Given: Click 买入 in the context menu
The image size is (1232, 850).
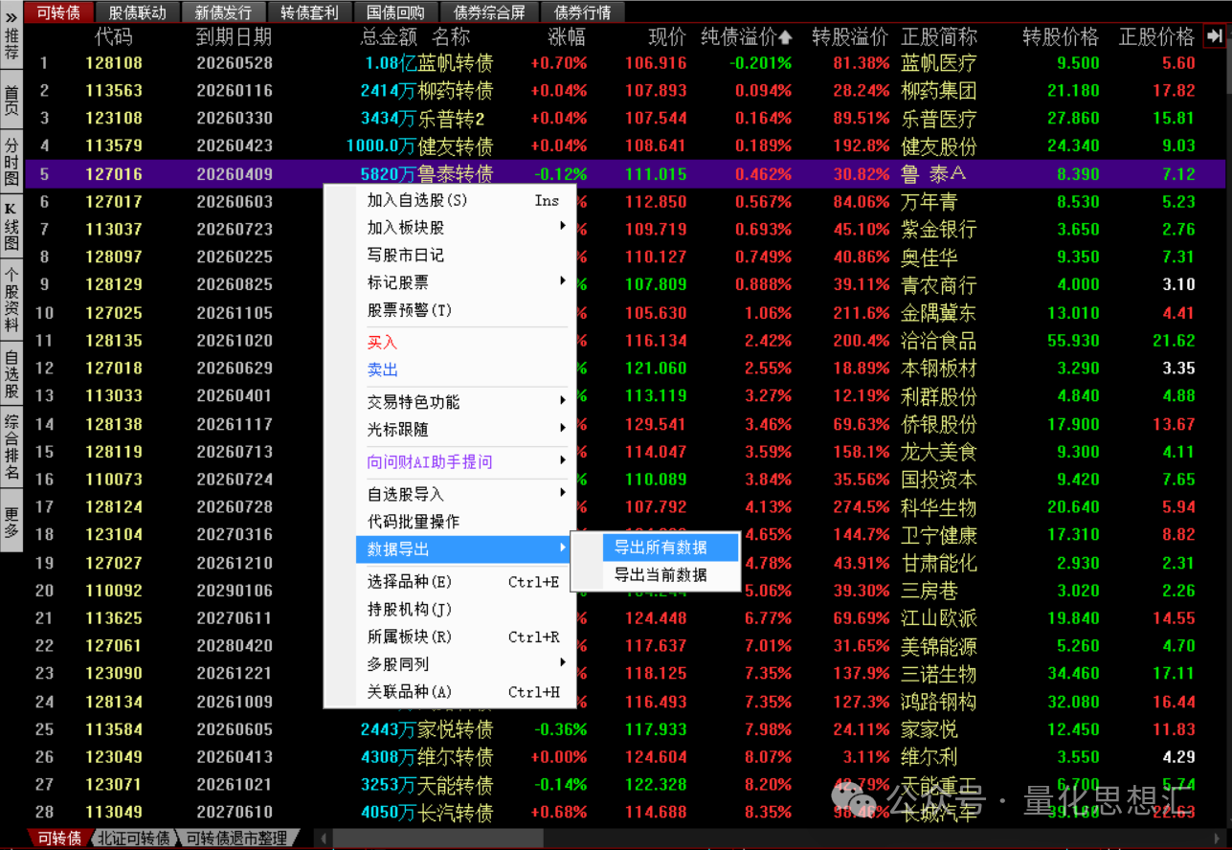Looking at the screenshot, I should point(383,343).
